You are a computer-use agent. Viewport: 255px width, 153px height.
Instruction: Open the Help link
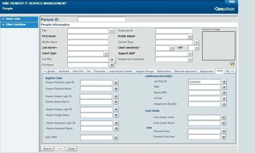231,2
